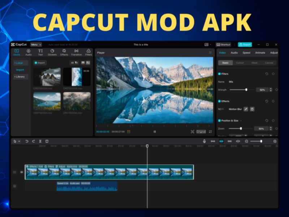Viewport: 289px width, 217px height.
Task: Open the All sort filter dropdown
Action: pyautogui.click(x=74, y=63)
